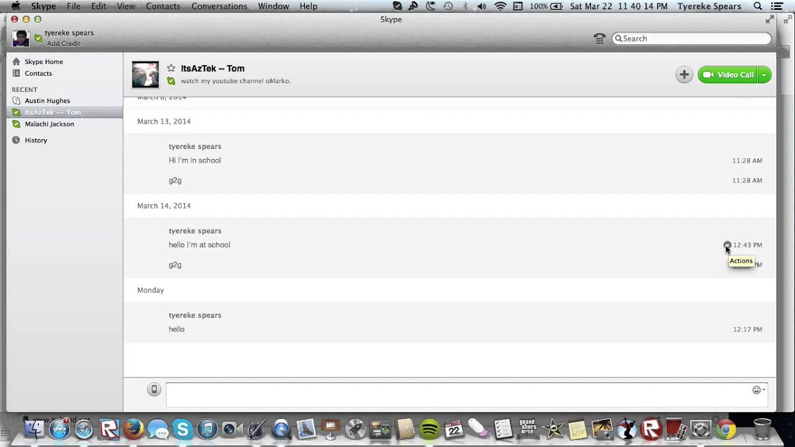Open Skype Home in the sidebar
The width and height of the screenshot is (795, 447).
43,61
